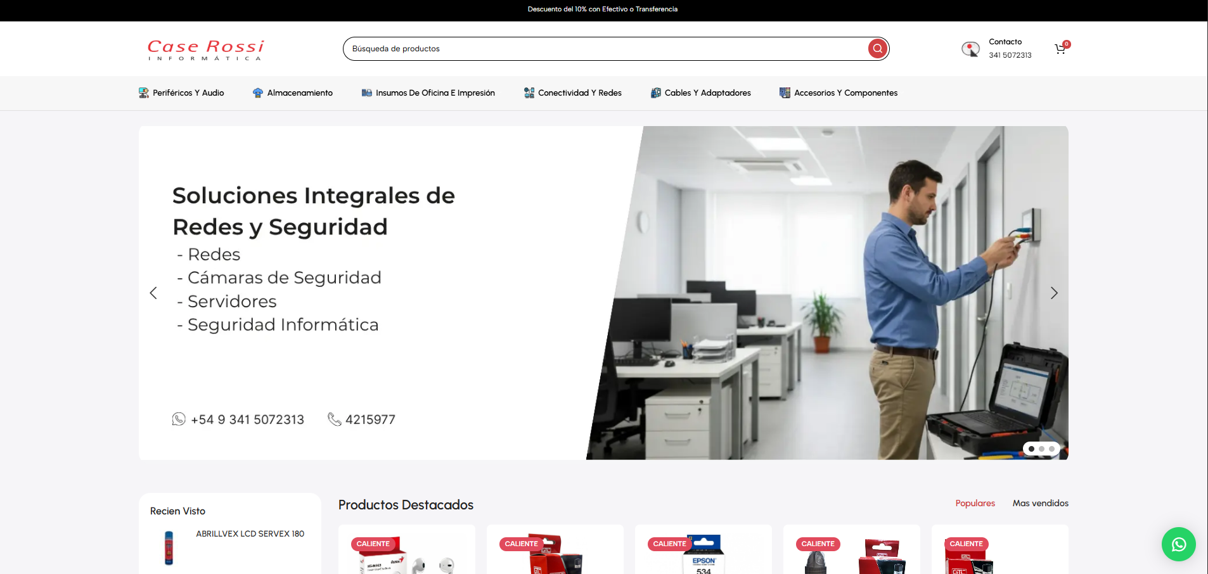Select the third carousel dot indicator
The height and width of the screenshot is (574, 1208).
pos(1051,449)
